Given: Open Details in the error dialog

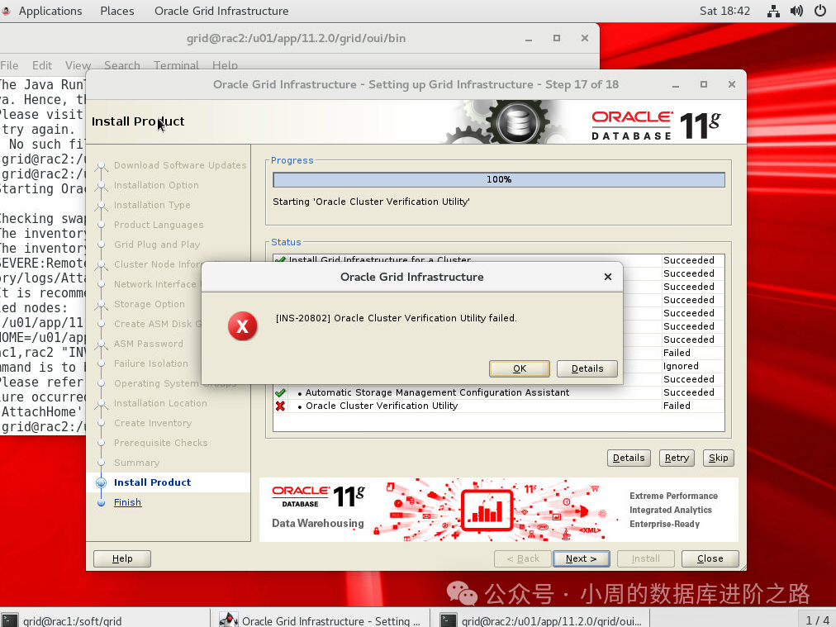Looking at the screenshot, I should [x=587, y=368].
